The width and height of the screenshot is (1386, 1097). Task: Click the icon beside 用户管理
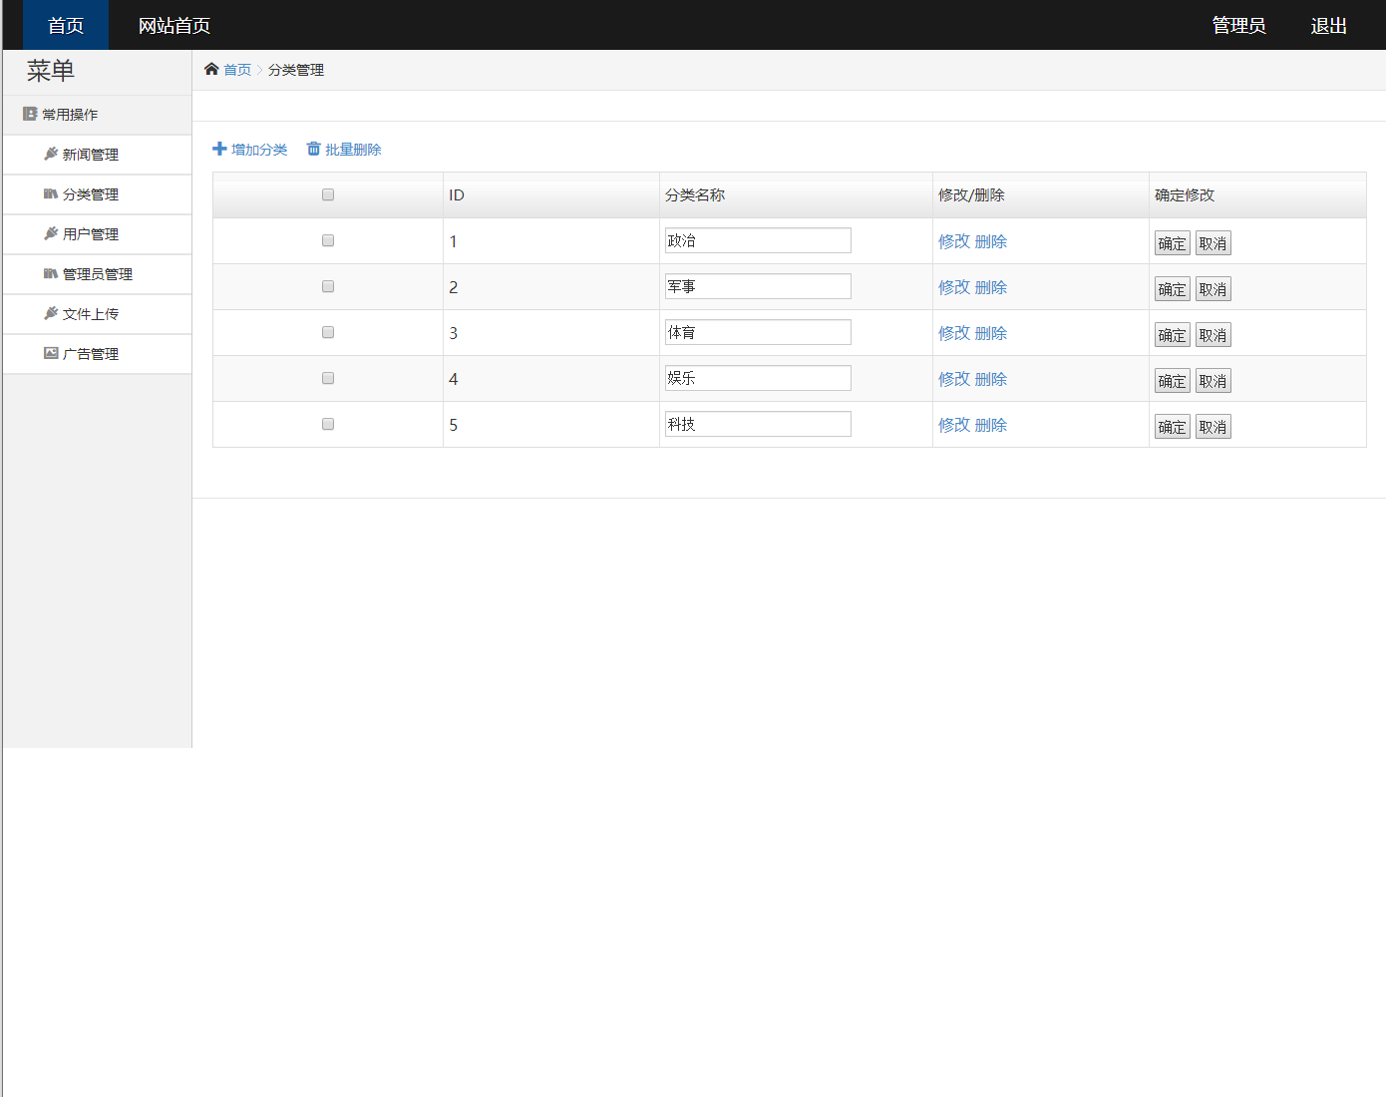[x=51, y=233]
